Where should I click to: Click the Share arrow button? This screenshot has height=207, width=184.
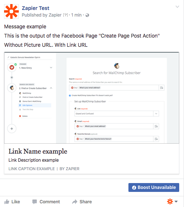pyautogui.click(x=82, y=201)
